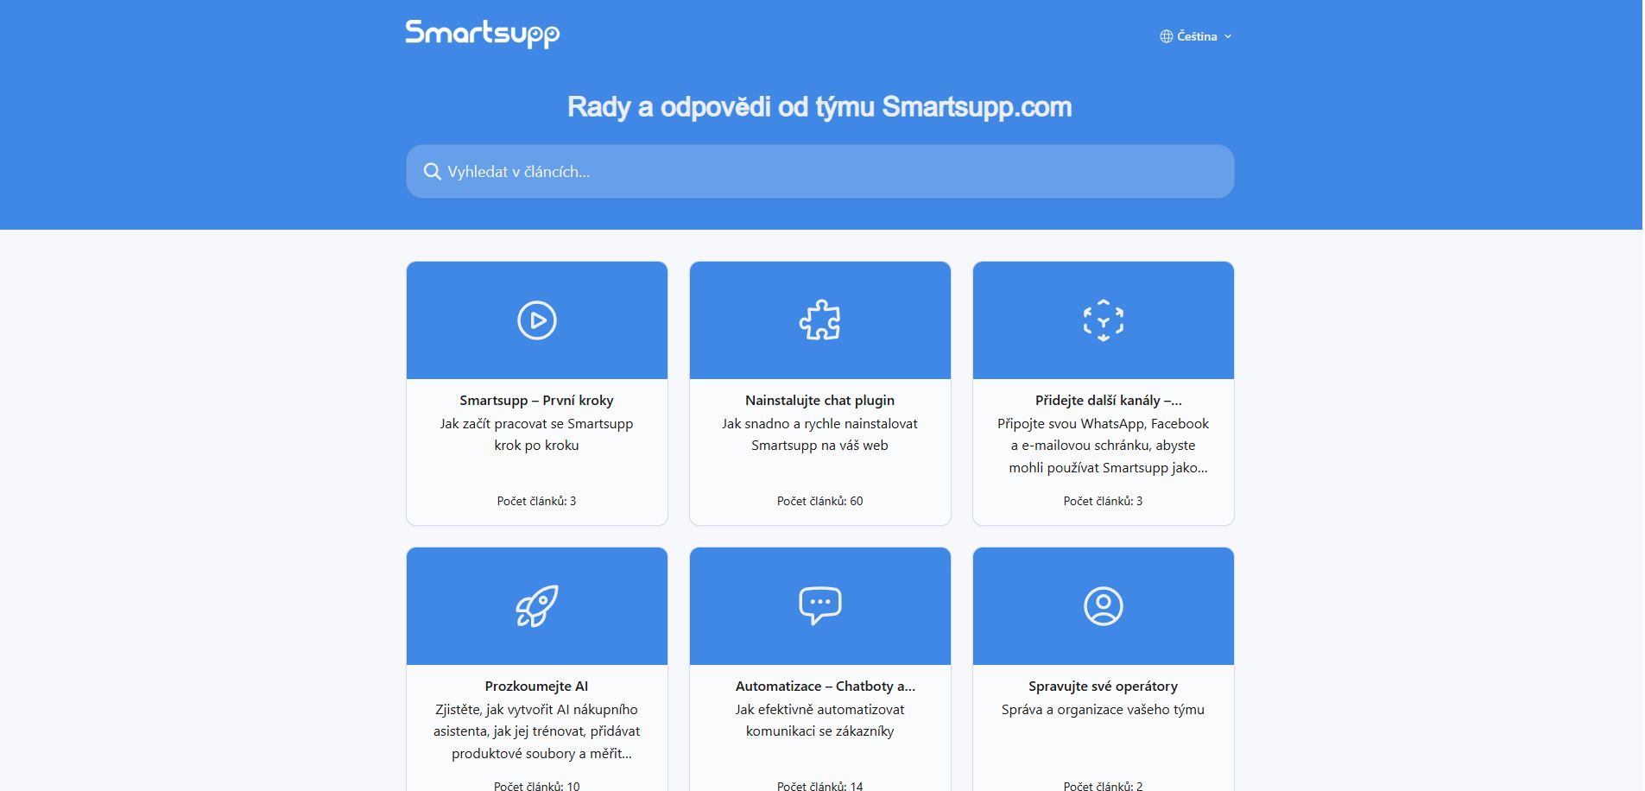Viewport: 1645px width, 791px height.
Task: Focus the Vyhledat v článcích search field
Action: coord(819,171)
